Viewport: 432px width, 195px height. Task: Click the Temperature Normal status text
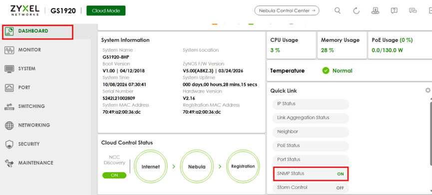coord(342,71)
